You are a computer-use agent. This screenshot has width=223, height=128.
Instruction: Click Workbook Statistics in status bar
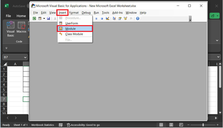(42, 125)
